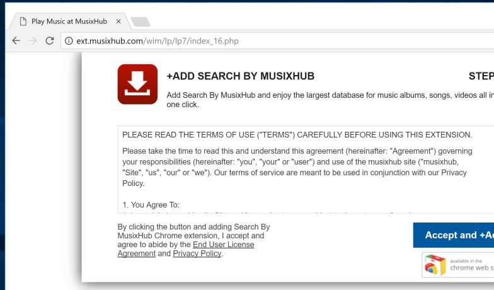Image resolution: width=494 pixels, height=290 pixels.
Task: Open the Privacy Policy link
Action: coord(197,253)
